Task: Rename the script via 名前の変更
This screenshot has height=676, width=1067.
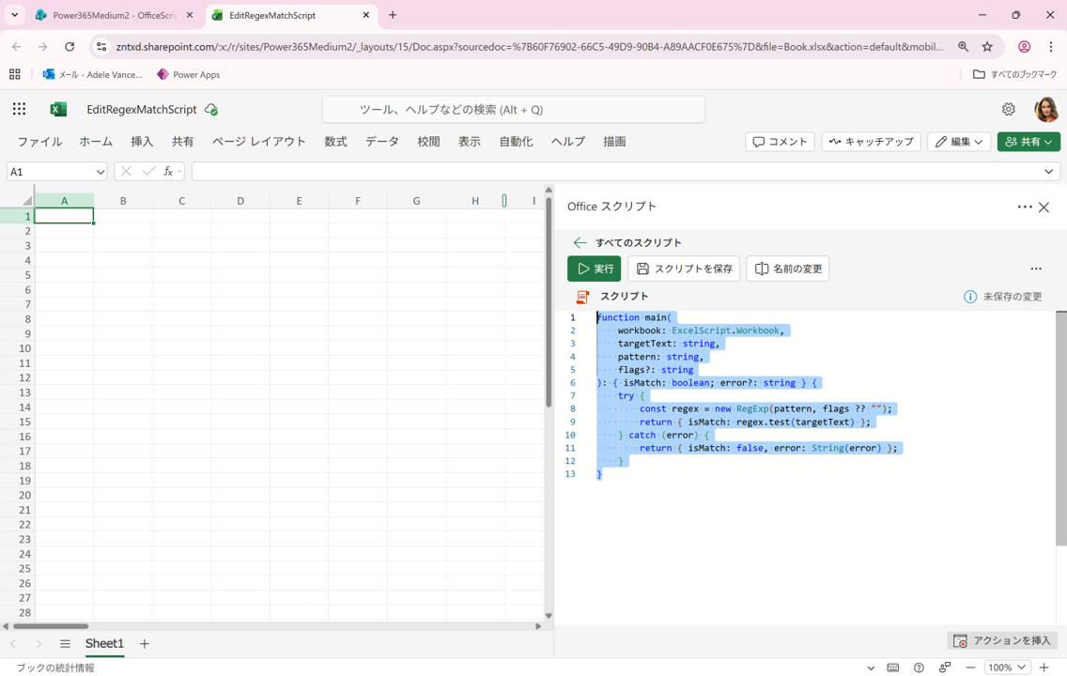Action: 787,269
